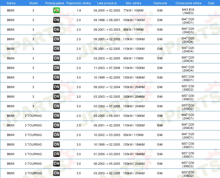
Task: Select engine code in the 09.2002 -> 12.2004 row
Action: point(188,88)
